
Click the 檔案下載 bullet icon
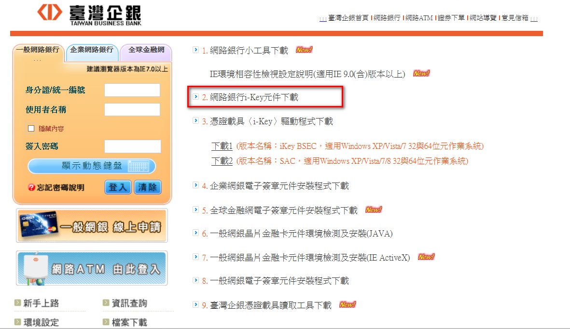pyautogui.click(x=106, y=322)
